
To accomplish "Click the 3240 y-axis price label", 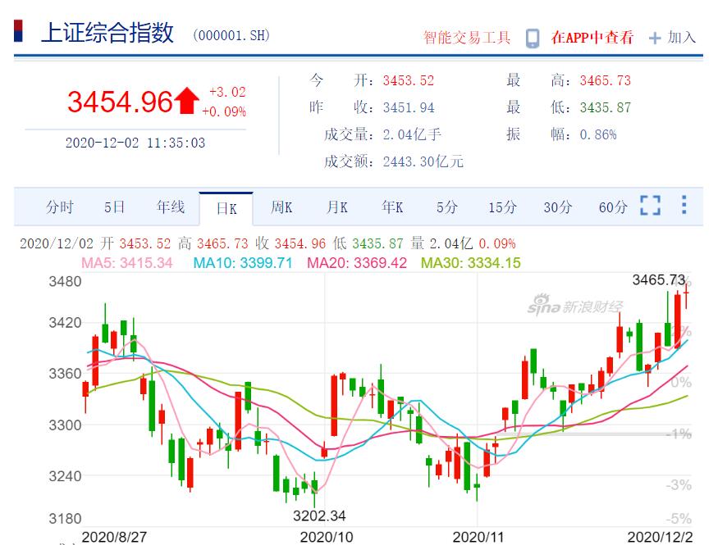I will 65,476.
